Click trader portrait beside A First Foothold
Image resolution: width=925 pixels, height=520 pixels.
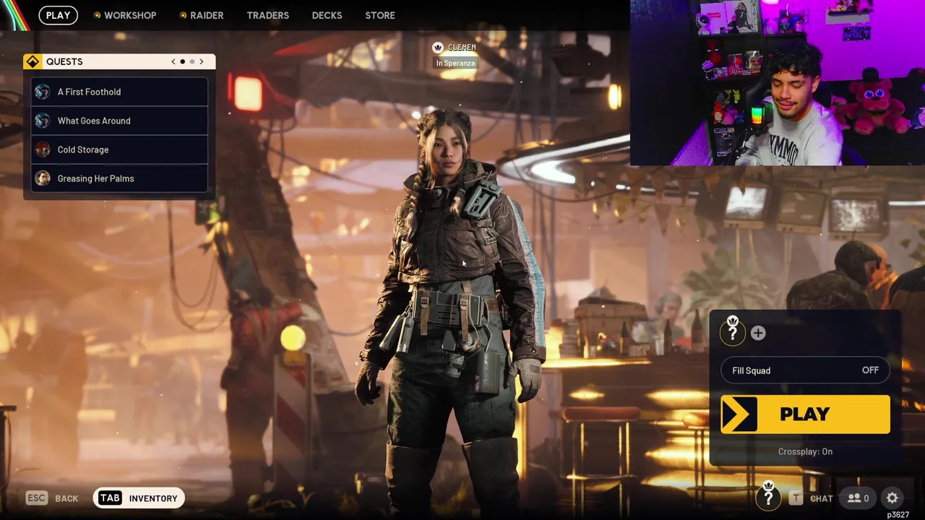43,92
